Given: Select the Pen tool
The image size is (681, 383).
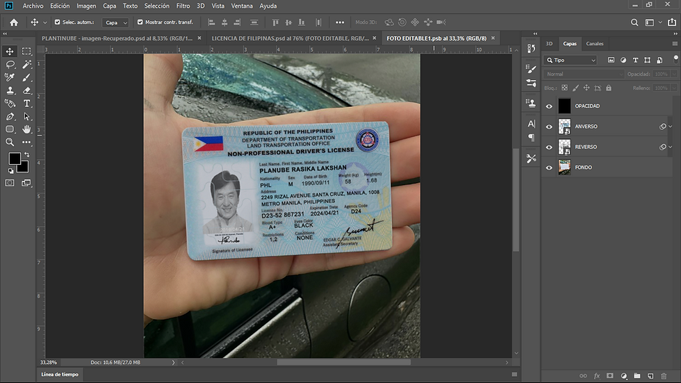Looking at the screenshot, I should (10, 116).
